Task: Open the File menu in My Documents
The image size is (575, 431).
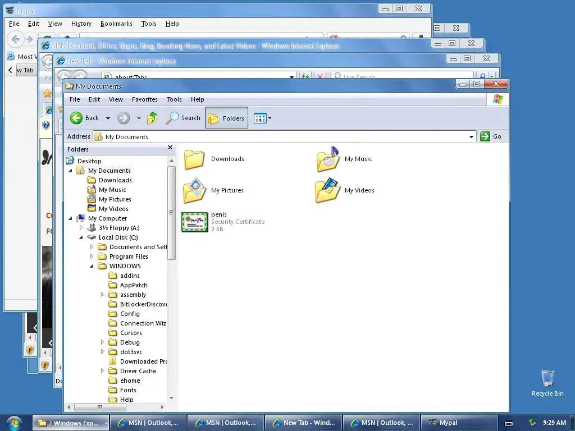Action: pos(75,99)
